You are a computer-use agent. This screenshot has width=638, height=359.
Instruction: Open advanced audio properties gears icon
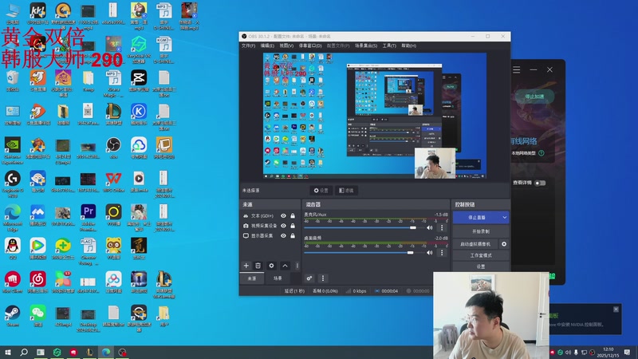point(309,278)
